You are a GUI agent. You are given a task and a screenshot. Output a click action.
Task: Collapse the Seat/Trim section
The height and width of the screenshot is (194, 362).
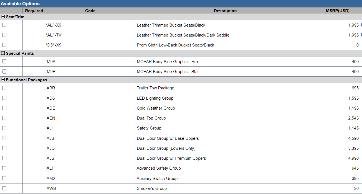[3, 17]
